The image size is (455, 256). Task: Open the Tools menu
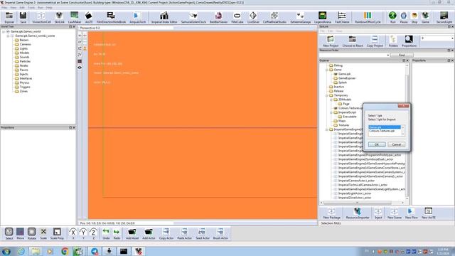[31, 8]
